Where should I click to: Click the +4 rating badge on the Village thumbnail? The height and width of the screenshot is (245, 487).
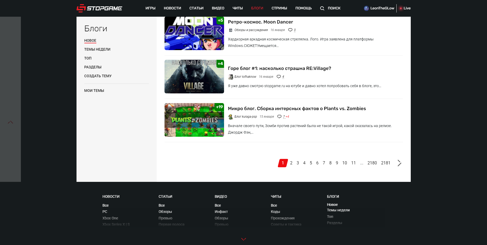(x=220, y=64)
